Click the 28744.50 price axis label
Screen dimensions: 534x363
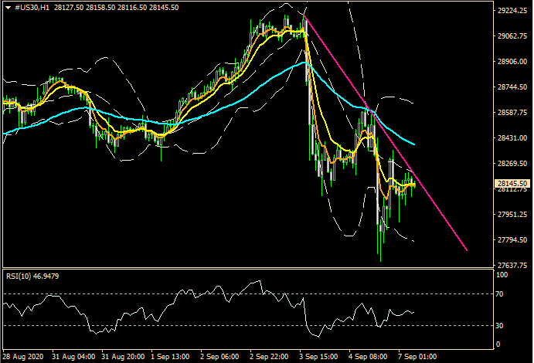510,88
